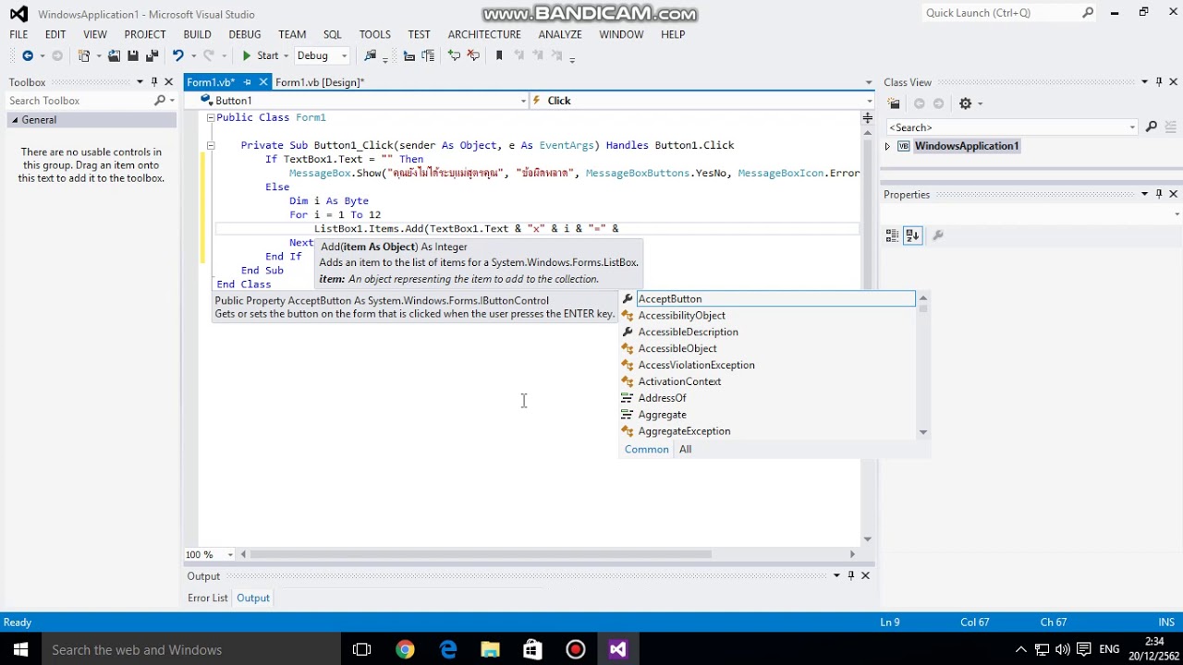Open the Error List tab

click(x=207, y=598)
